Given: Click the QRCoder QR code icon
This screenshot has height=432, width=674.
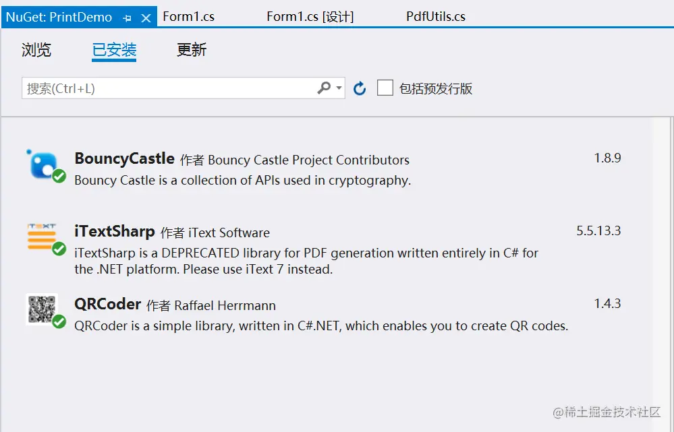Looking at the screenshot, I should pos(40,309).
